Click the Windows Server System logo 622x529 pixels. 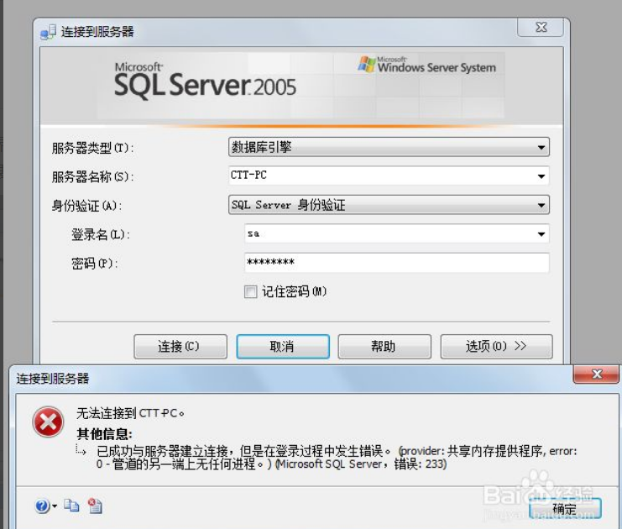click(x=426, y=65)
